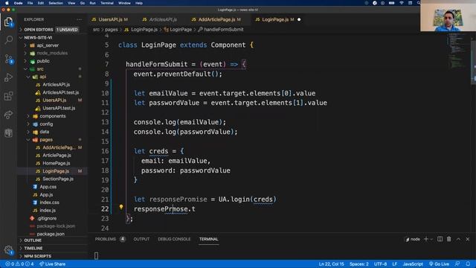Expand the NPM SCRIPTS section
The image size is (476, 268).
pyautogui.click(x=37, y=256)
